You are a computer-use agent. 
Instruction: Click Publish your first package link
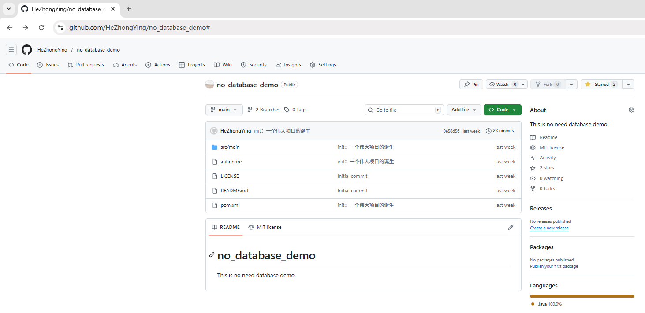point(554,266)
